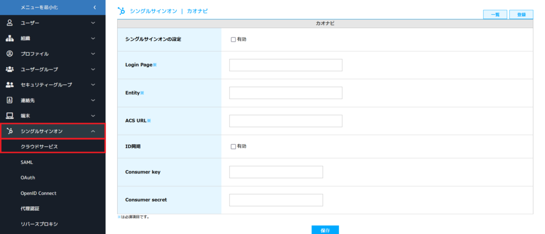Focus the Login Page input field
The image size is (545, 234).
[286, 65]
